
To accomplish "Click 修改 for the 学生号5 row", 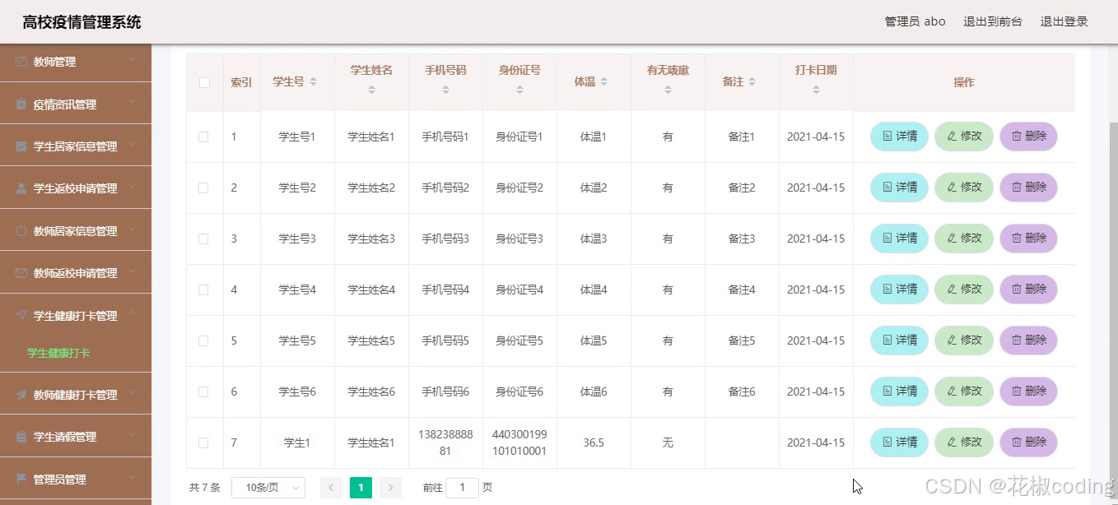I will coord(964,341).
